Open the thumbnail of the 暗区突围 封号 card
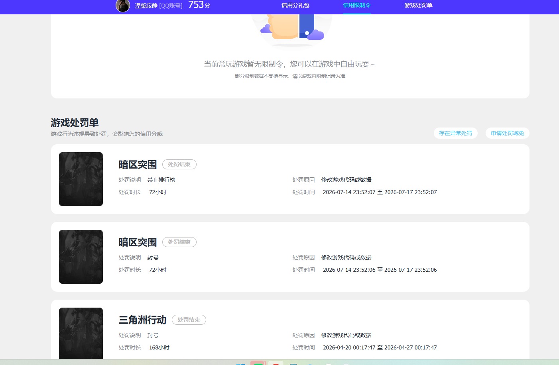Viewport: 559px width, 365px height. [81, 257]
